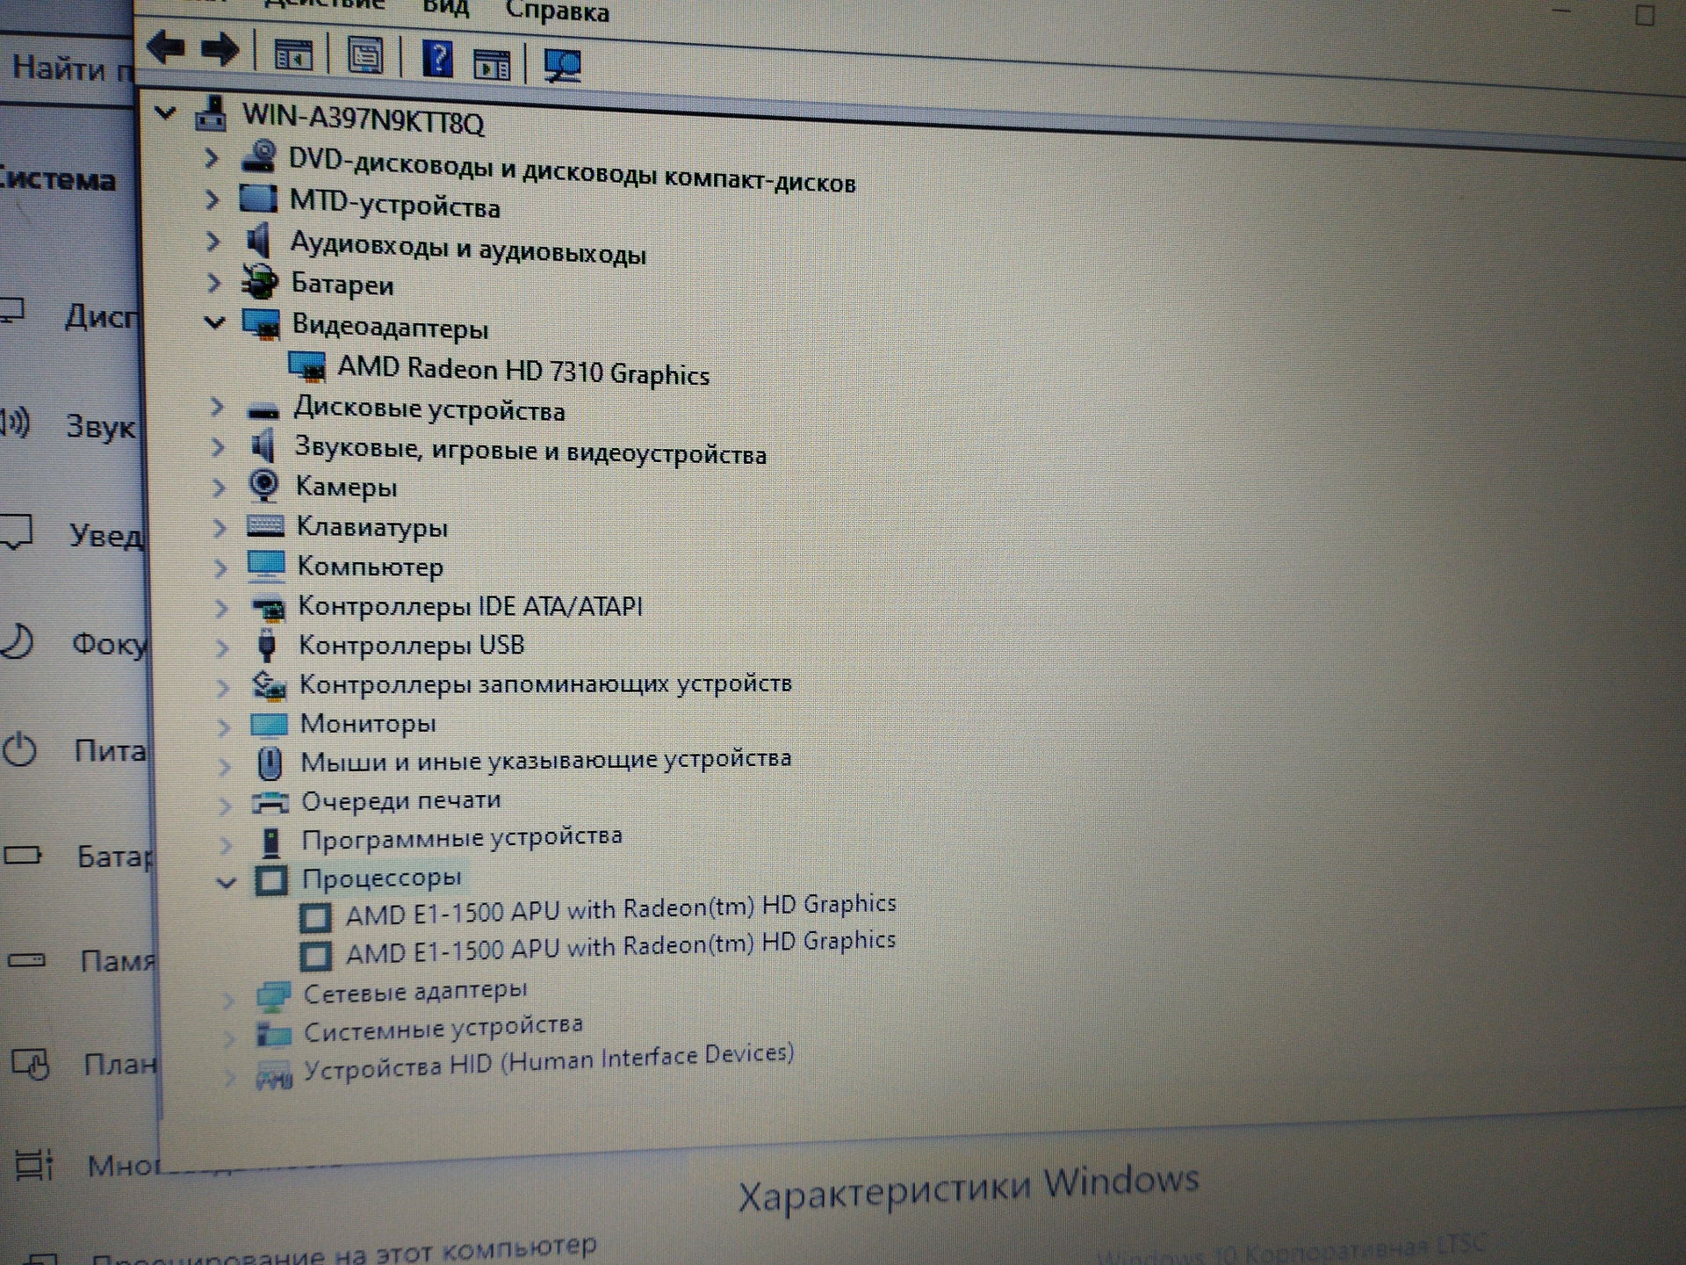1686x1265 pixels.
Task: Click the Сетевые адаптеры network icon
Action: pos(273,995)
